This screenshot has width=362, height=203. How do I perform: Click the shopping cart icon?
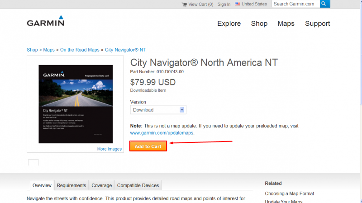click(x=184, y=4)
